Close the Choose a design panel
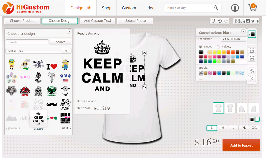Image resolution: width=266 pixels, height=160 pixels. tap(69, 31)
